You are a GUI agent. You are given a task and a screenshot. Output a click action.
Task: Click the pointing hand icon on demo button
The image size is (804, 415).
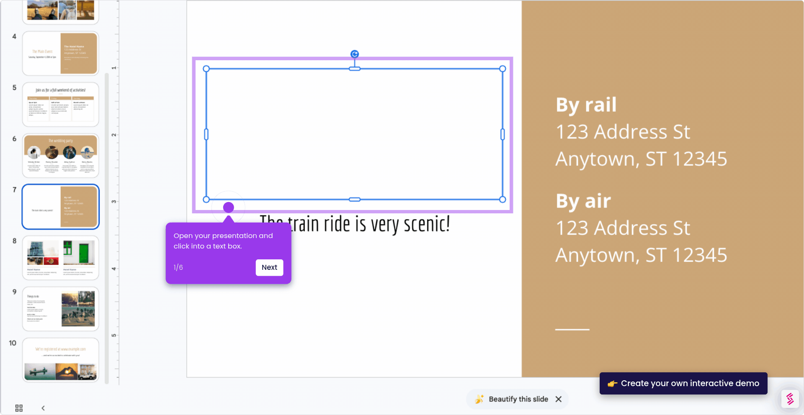coord(612,384)
